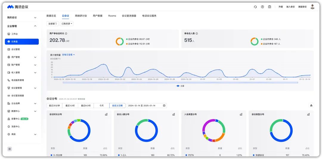Click the bar chart icon on 会议时长分布 card
322x159 pixels.
tap(106, 114)
